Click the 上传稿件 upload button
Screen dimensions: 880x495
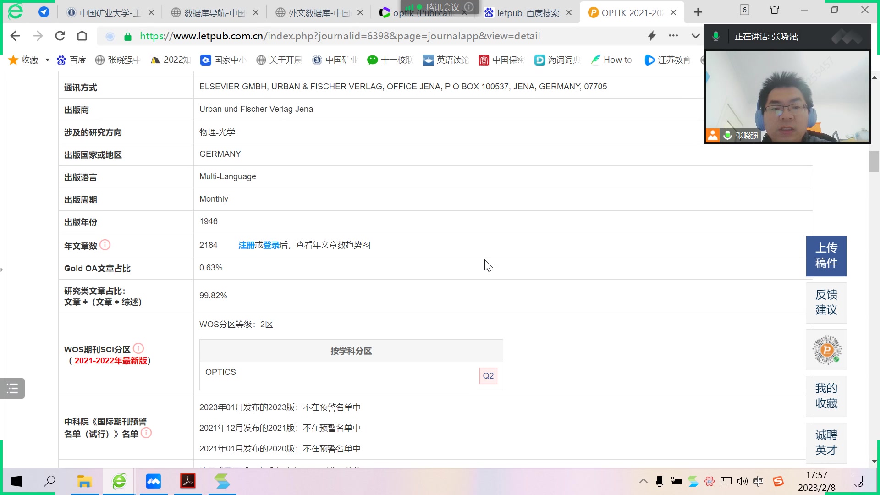pos(826,256)
